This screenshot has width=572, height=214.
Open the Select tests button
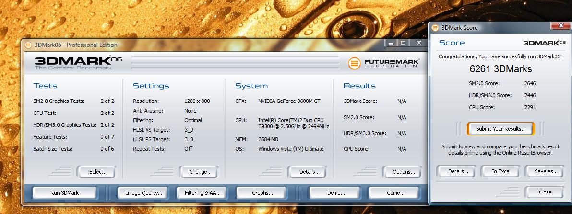96,172
